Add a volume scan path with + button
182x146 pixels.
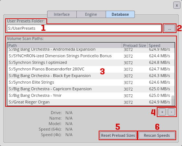(162, 112)
